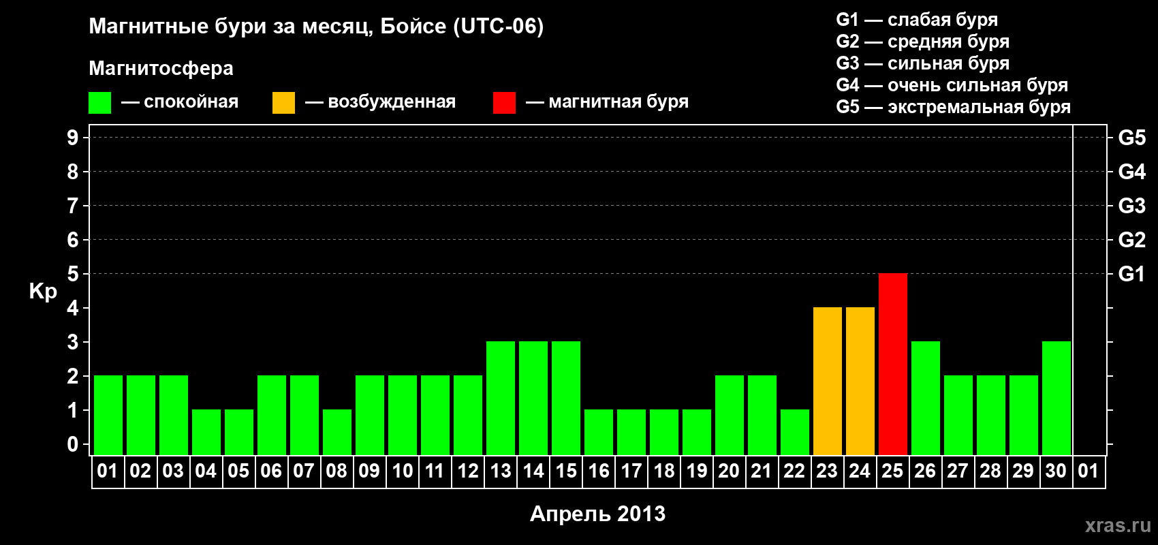Click the 'возбужденная' legend label

point(392,102)
